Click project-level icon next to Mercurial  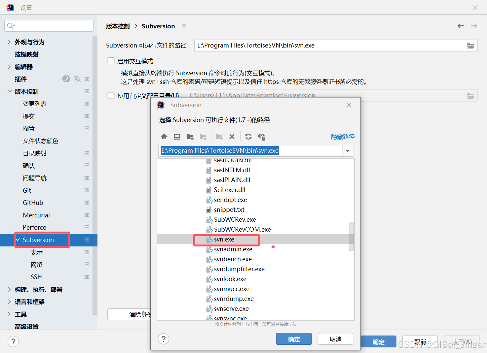click(x=87, y=215)
